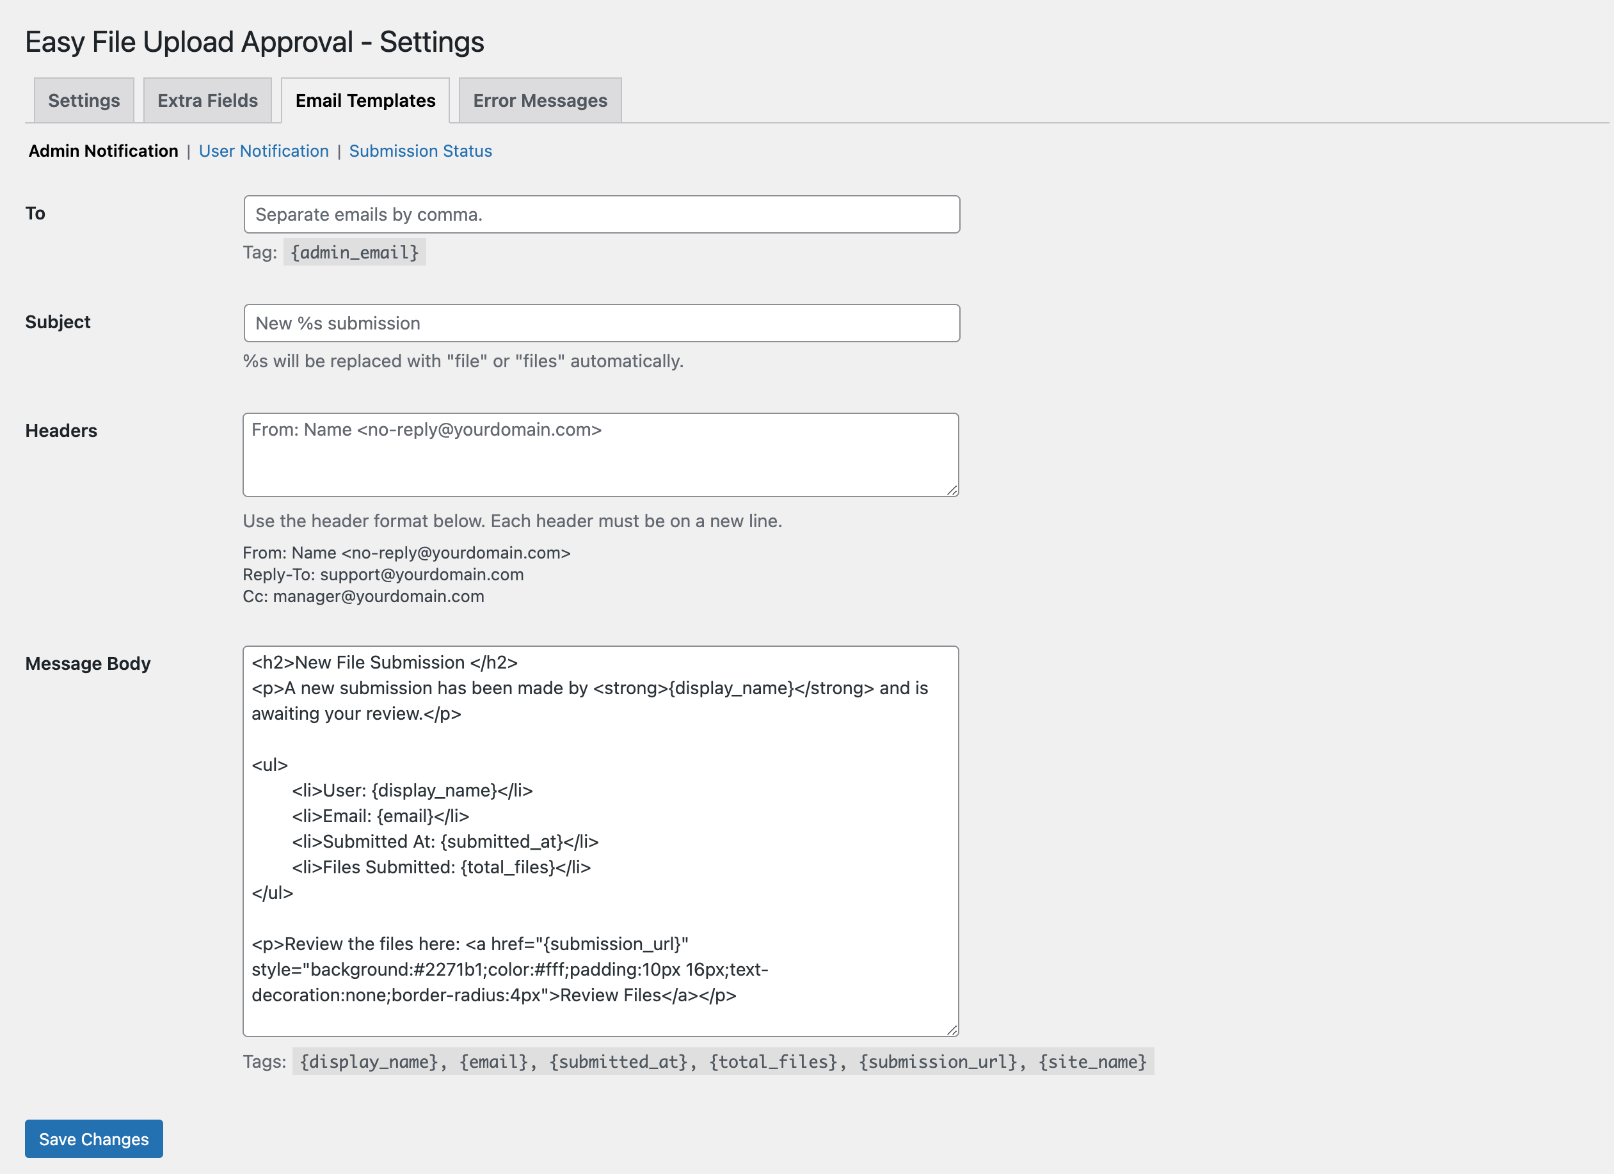Click the Save Changes button
Screen dimensions: 1614x1174
93,1138
